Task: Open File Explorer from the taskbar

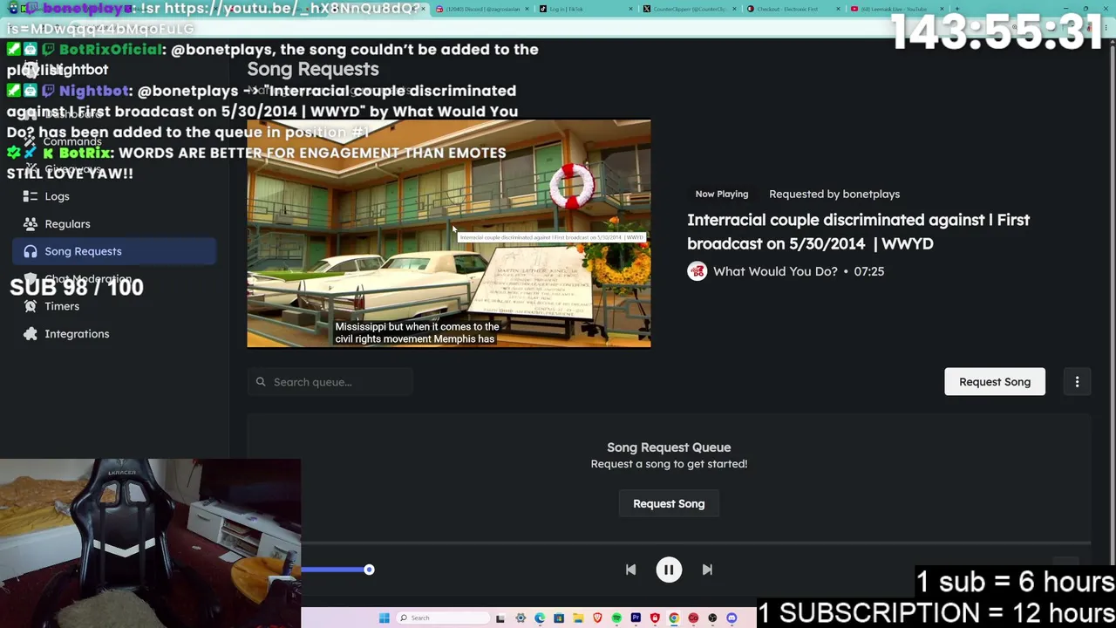Action: click(578, 618)
